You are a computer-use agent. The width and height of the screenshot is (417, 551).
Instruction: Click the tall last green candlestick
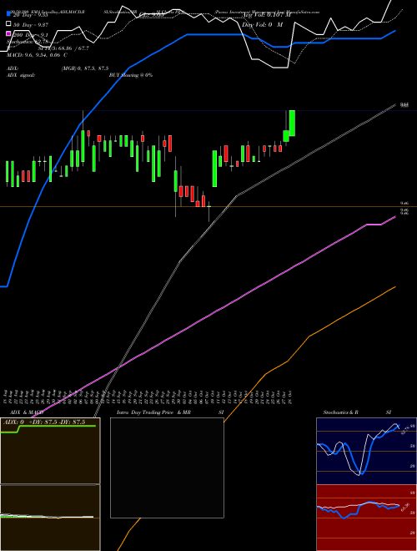[292, 123]
